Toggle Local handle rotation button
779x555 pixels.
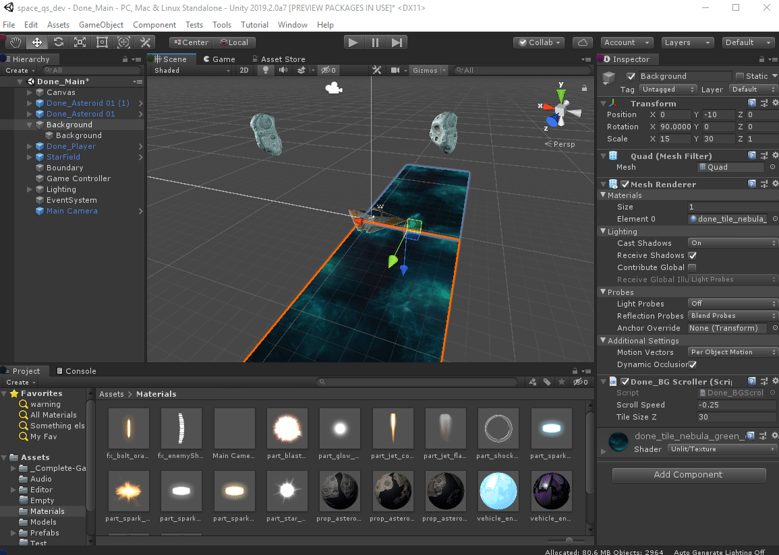coord(234,42)
